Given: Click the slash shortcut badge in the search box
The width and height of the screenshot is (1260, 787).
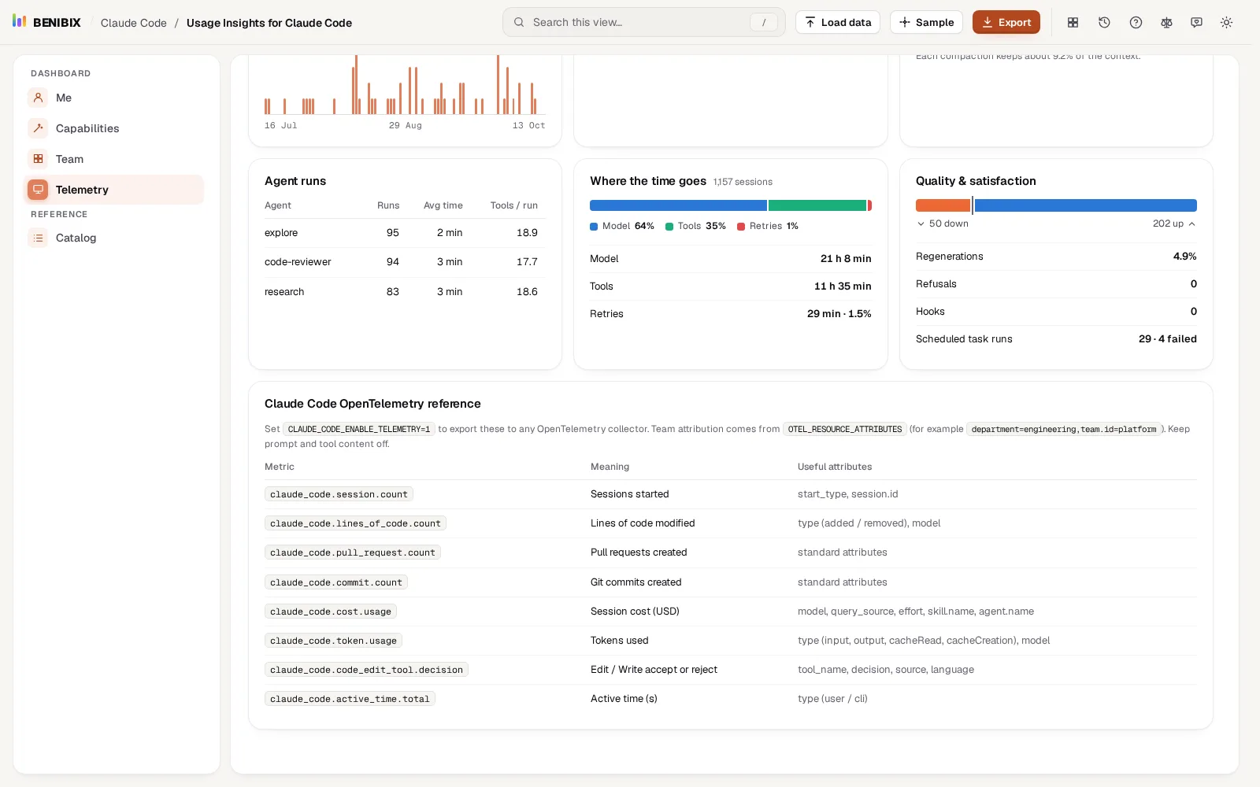Looking at the screenshot, I should point(763,23).
